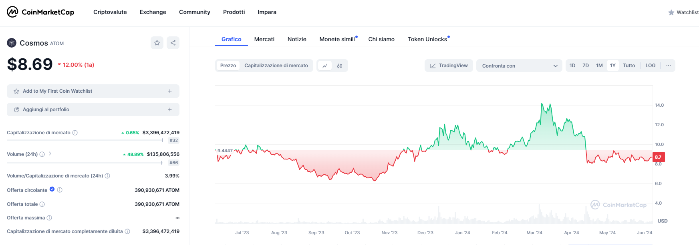Click the share icon next to Cosmos
This screenshot has width=699, height=245.
(173, 43)
